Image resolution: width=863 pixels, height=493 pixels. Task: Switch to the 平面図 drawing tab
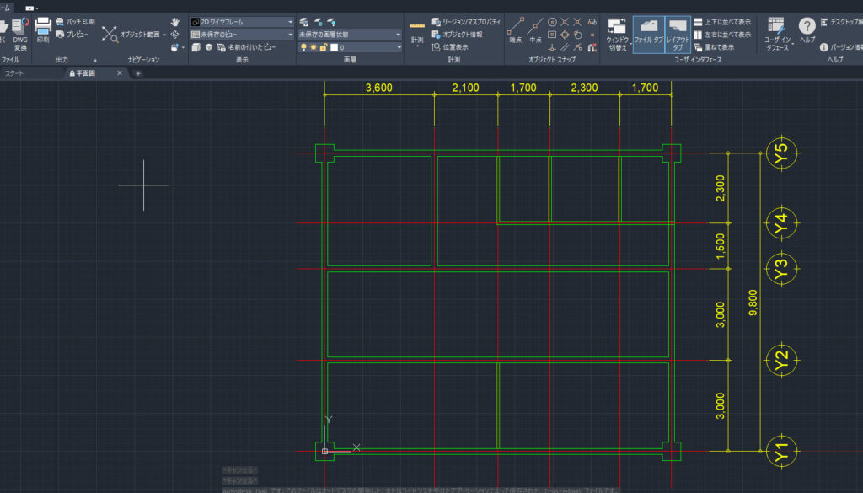pyautogui.click(x=86, y=73)
